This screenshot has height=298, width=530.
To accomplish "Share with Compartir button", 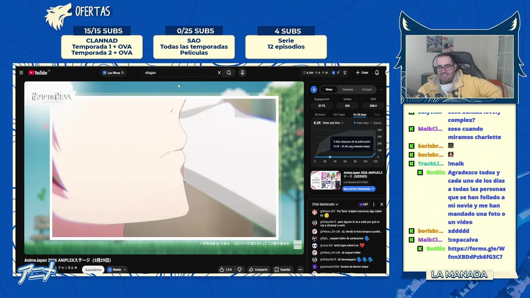I will click(x=258, y=269).
